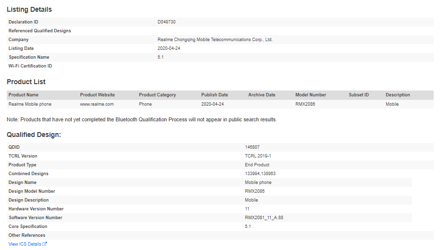Click the RMX2086 model number in Product List

[305, 104]
